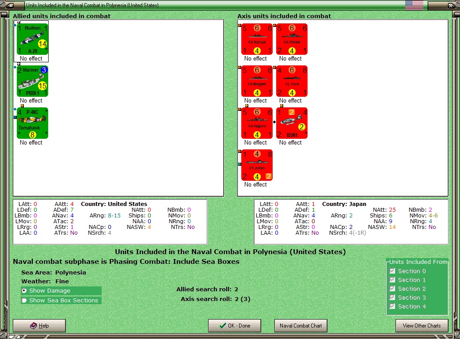Screen dimensions: 460x339
Task: Open the Help button
Action: [39, 326]
